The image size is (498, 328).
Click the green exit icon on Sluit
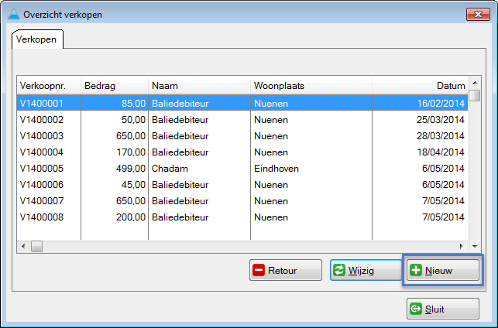[416, 309]
